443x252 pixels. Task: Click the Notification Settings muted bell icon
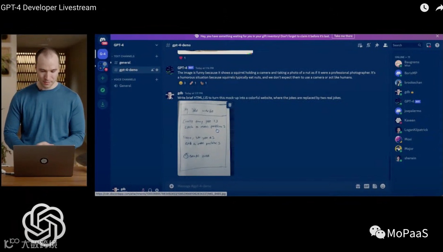click(x=368, y=45)
